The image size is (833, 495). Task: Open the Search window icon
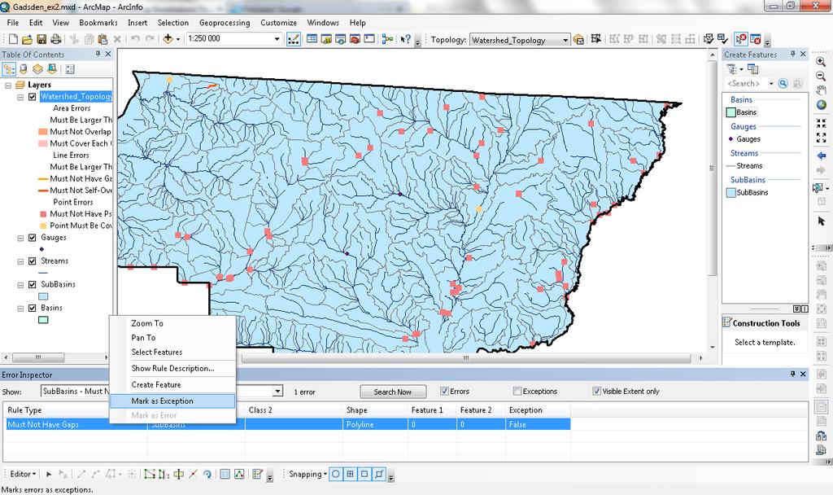pos(341,39)
